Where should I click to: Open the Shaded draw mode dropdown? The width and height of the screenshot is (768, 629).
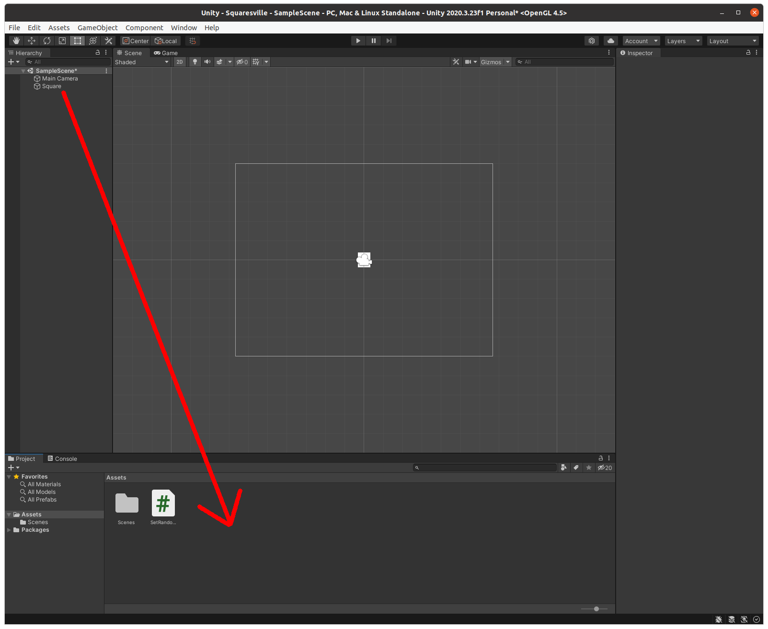tap(141, 61)
